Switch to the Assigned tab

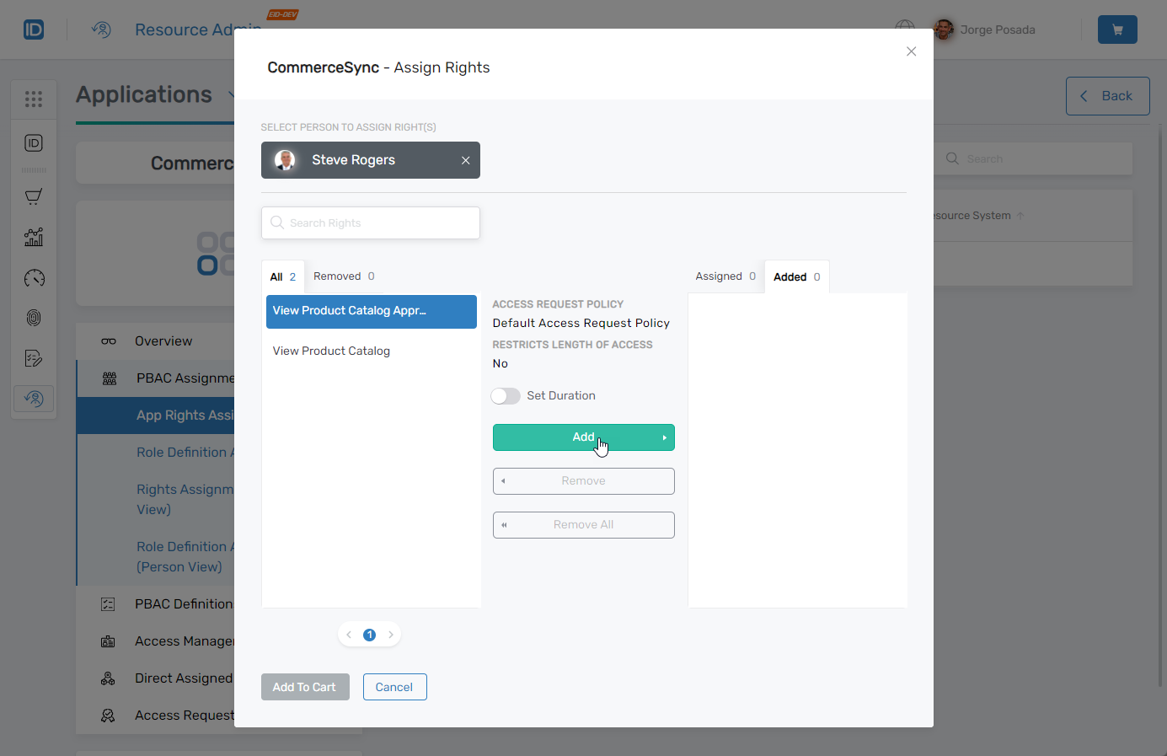tap(725, 276)
